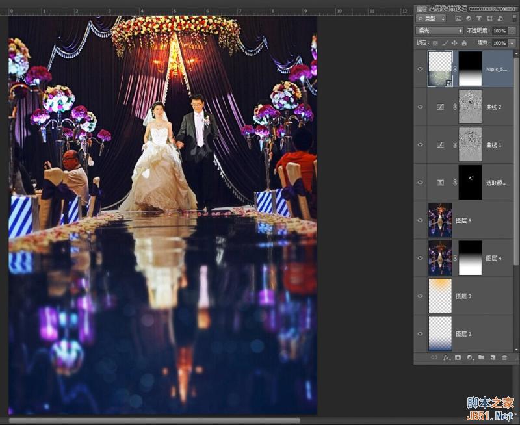The height and width of the screenshot is (425, 520).
Task: Filter layers by type with the T icon
Action: [x=480, y=19]
